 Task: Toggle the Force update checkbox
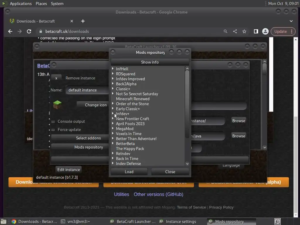pos(53,130)
